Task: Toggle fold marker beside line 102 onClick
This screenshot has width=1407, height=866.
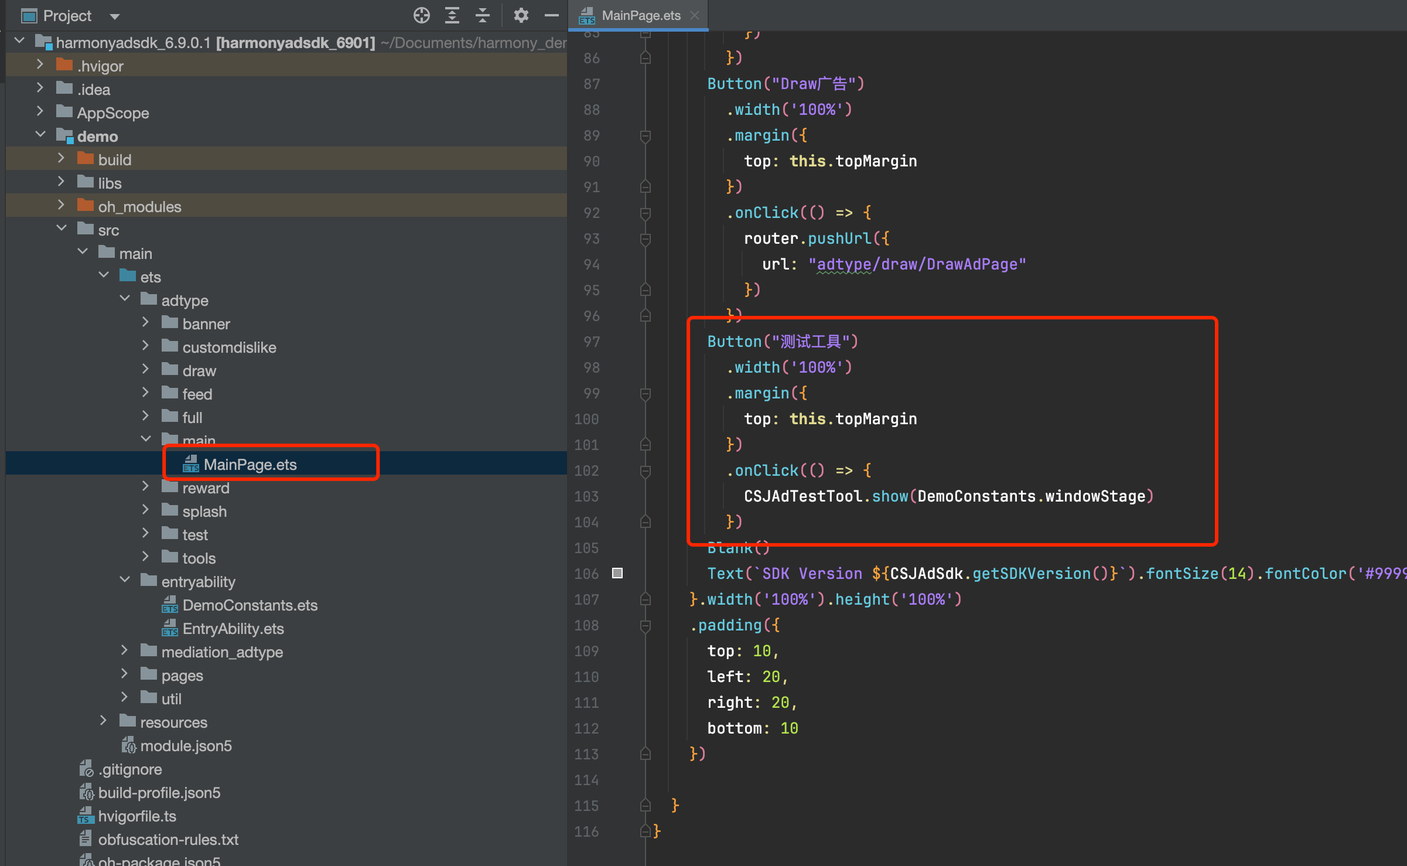Action: [x=645, y=470]
